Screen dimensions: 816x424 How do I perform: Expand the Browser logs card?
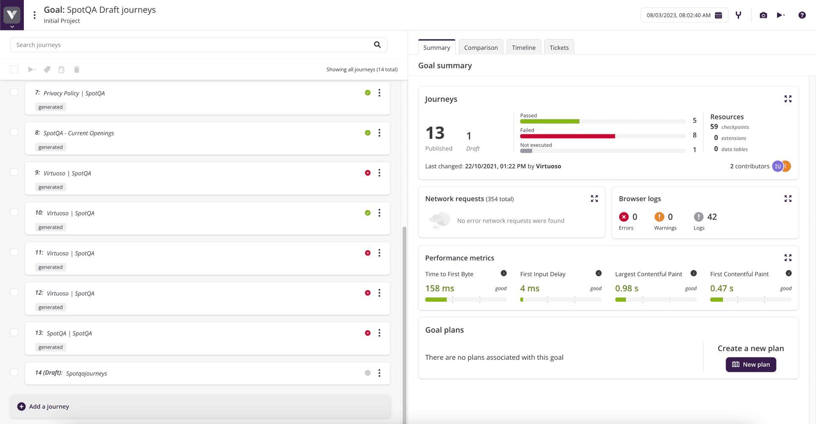point(788,199)
